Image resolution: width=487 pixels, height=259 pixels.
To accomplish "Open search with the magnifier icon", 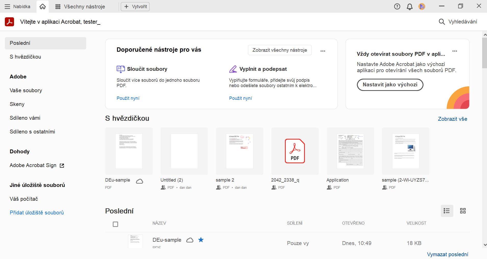I will (441, 22).
